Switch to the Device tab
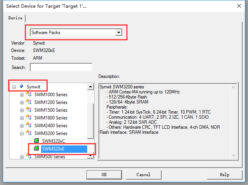248x185 pixels. click(x=15, y=18)
